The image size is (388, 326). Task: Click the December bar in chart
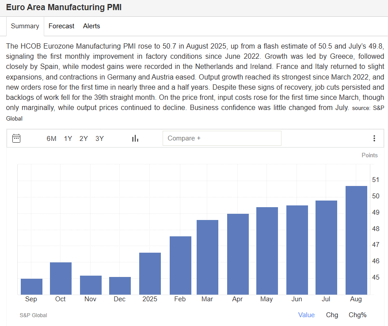120,285
